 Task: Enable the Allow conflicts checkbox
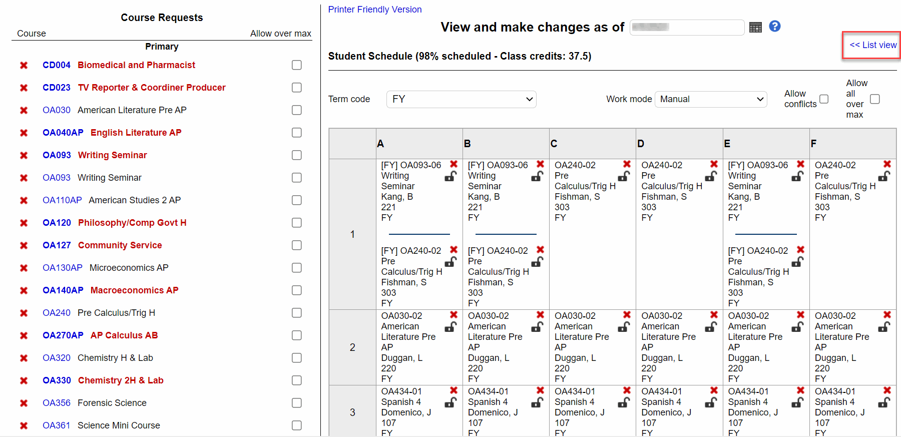tap(824, 99)
